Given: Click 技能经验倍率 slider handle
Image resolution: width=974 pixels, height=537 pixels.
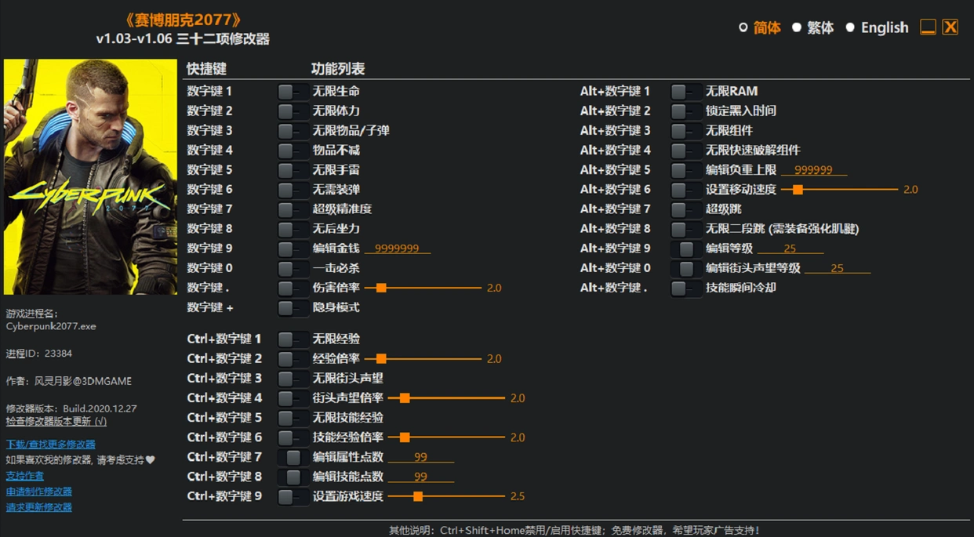Looking at the screenshot, I should pyautogui.click(x=405, y=437).
